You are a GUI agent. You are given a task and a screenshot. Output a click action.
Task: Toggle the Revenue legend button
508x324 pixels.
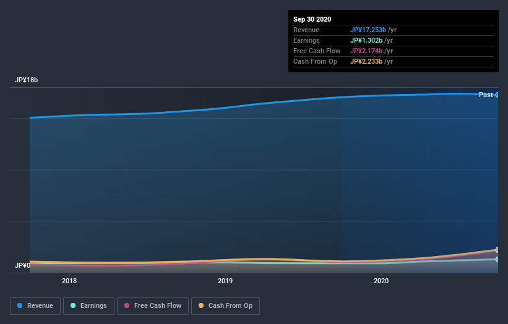click(35, 306)
